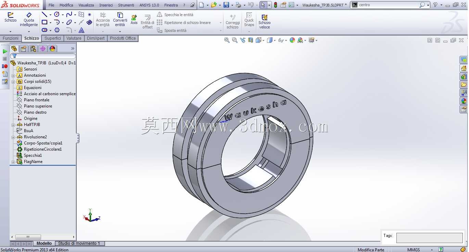Open the PropertyManager panel tab
Image resolution: width=469 pixels, height=252 pixels.
click(x=24, y=49)
